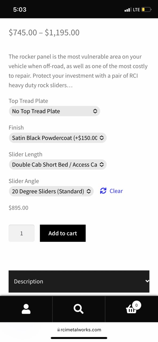Tap the rcimetalworks.com address bar
The image size is (158, 342).
(79, 330)
